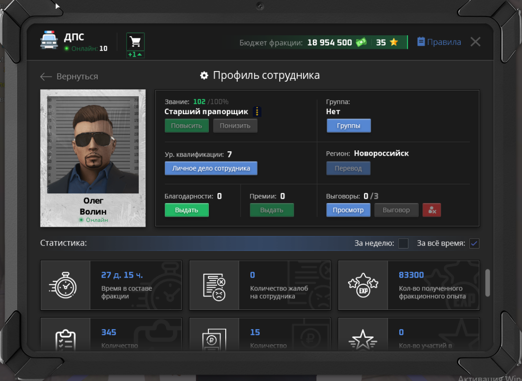The image size is (522, 381).
Task: Open the "Группы" groups button
Action: pos(348,126)
